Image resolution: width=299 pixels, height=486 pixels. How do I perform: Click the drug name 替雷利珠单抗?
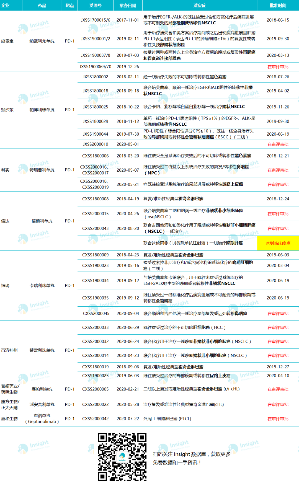(42, 350)
